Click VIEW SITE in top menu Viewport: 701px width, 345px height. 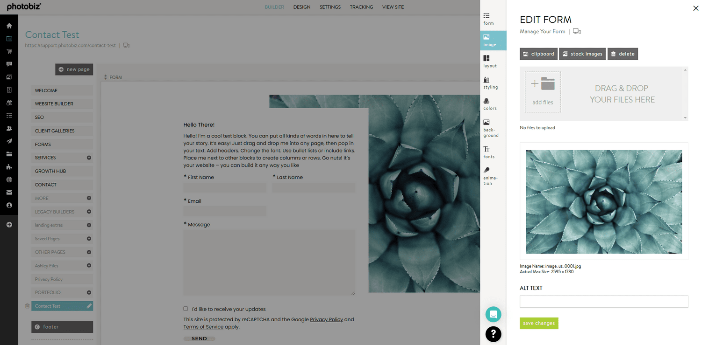click(x=393, y=7)
